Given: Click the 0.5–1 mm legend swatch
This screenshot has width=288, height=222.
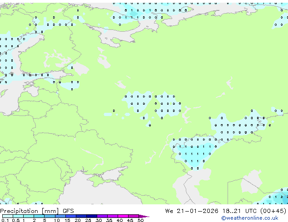Looking at the screenshot, I should click(18, 216).
